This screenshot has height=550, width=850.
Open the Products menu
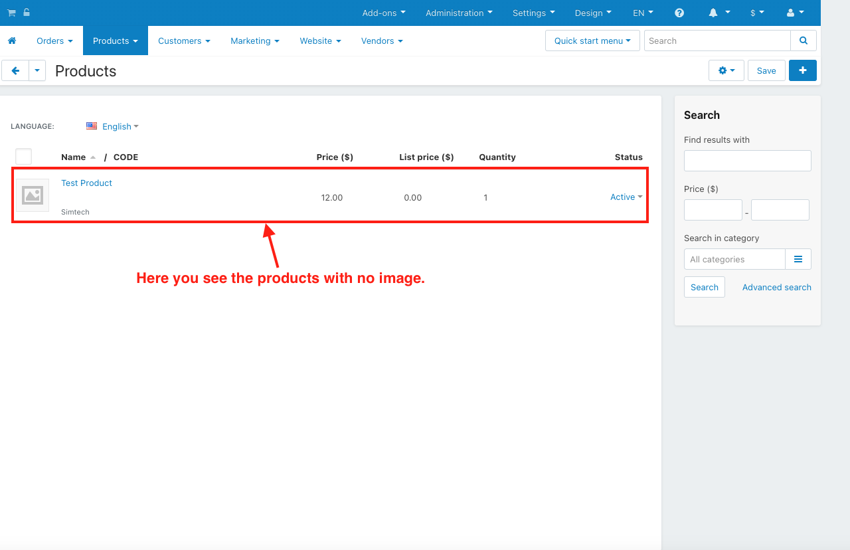[116, 41]
